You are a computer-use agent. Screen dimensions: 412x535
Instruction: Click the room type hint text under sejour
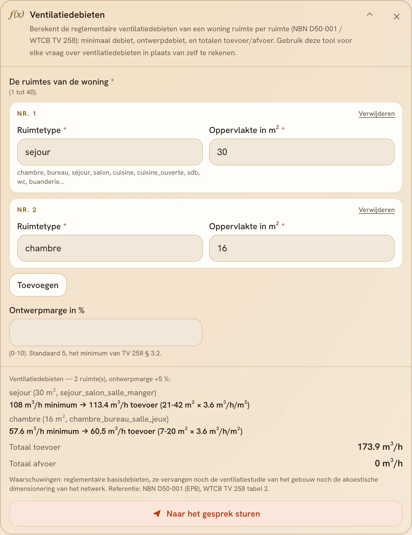click(x=109, y=177)
